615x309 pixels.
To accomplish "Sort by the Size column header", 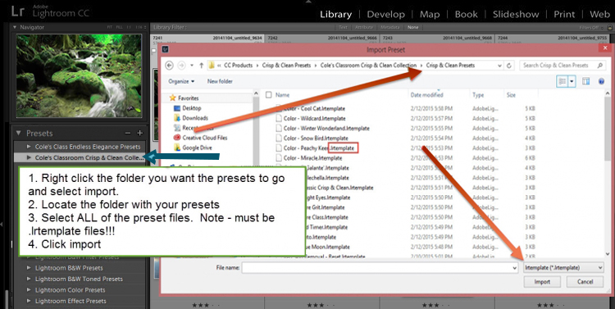I will [511, 95].
